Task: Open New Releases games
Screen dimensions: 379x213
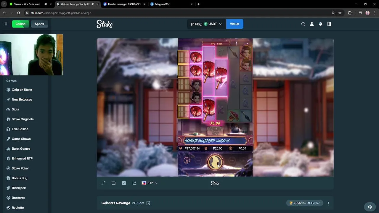Action: click(x=22, y=99)
